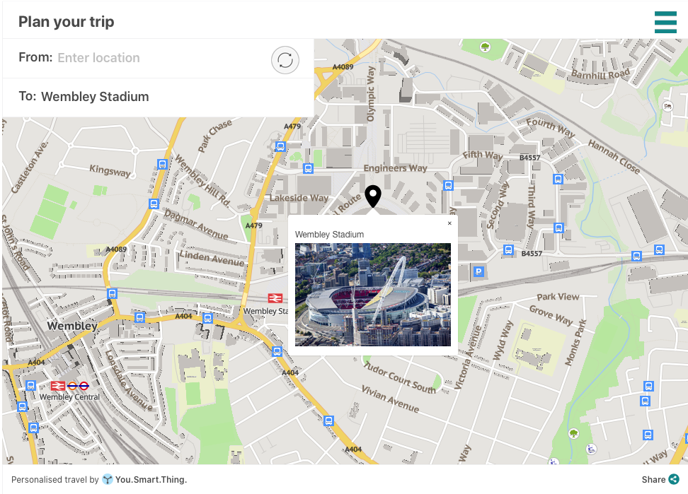Close the Wembley Stadium popup

pyautogui.click(x=449, y=223)
